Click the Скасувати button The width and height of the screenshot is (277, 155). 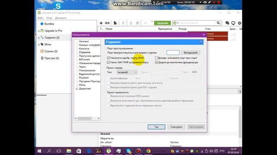pyautogui.click(x=176, y=127)
